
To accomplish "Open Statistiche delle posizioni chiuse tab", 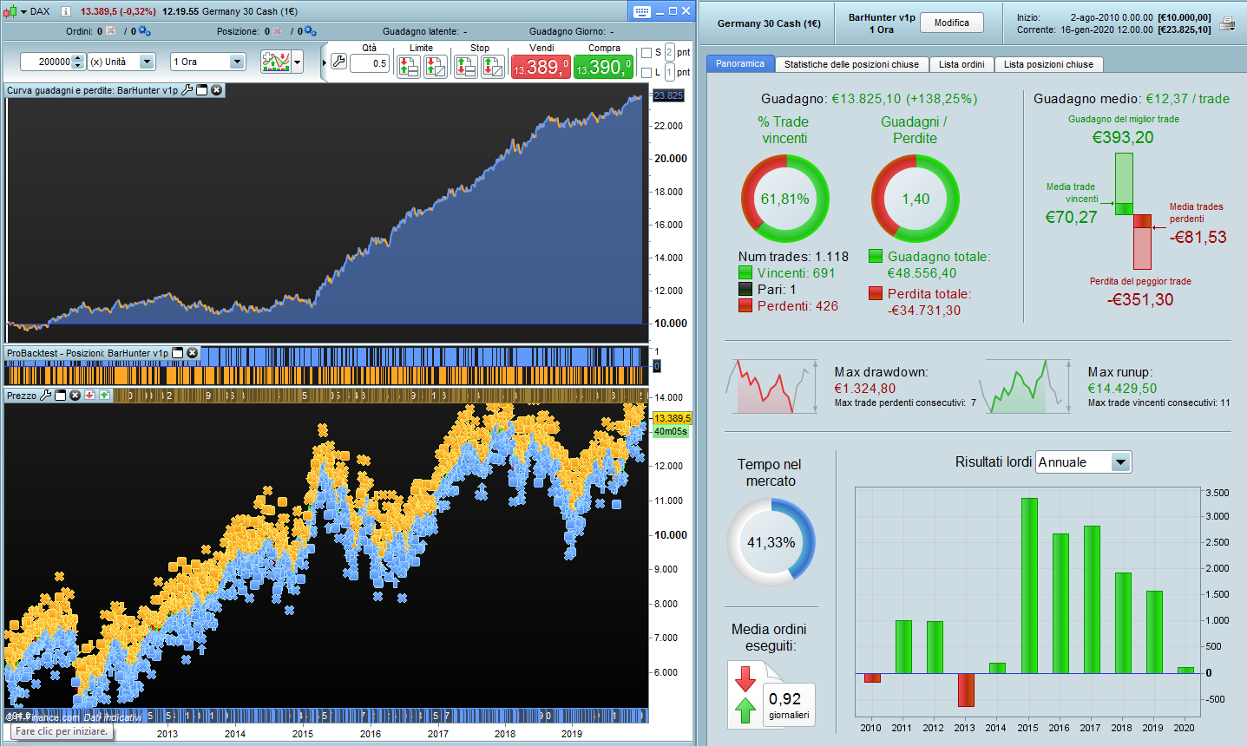I will click(x=851, y=64).
